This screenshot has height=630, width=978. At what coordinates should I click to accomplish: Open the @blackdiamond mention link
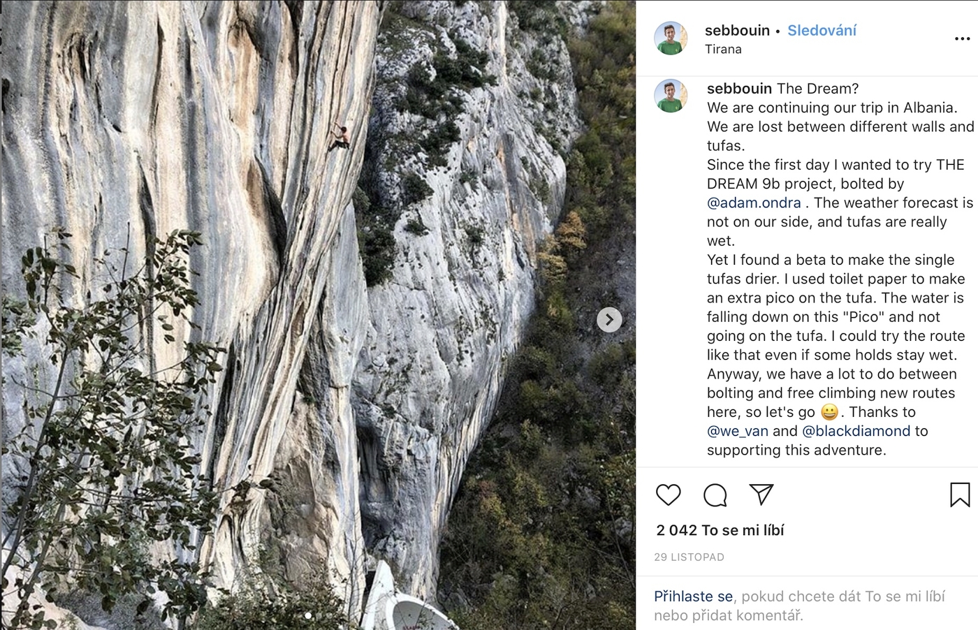pyautogui.click(x=856, y=431)
